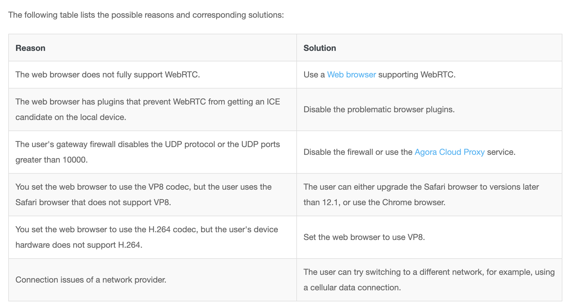Open the Web browser link
The width and height of the screenshot is (569, 308).
[351, 75]
